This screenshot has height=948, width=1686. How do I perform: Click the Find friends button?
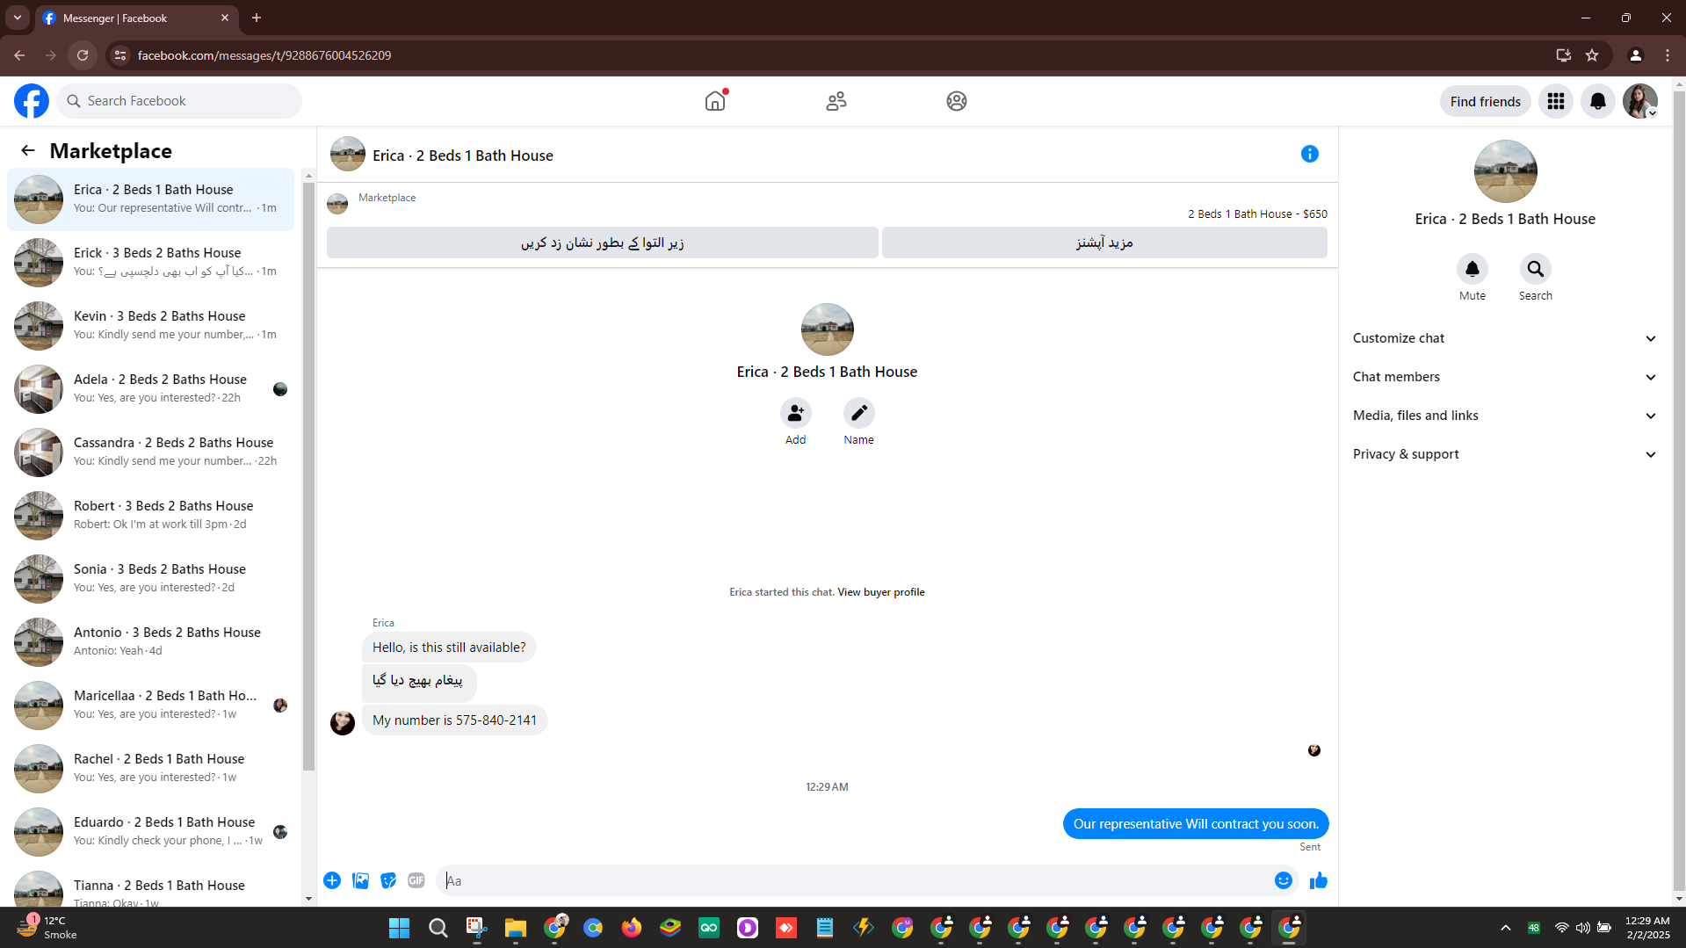[1485, 101]
